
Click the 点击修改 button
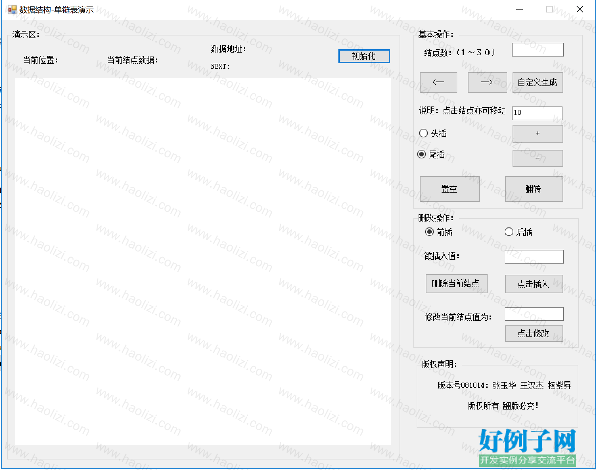(534, 334)
